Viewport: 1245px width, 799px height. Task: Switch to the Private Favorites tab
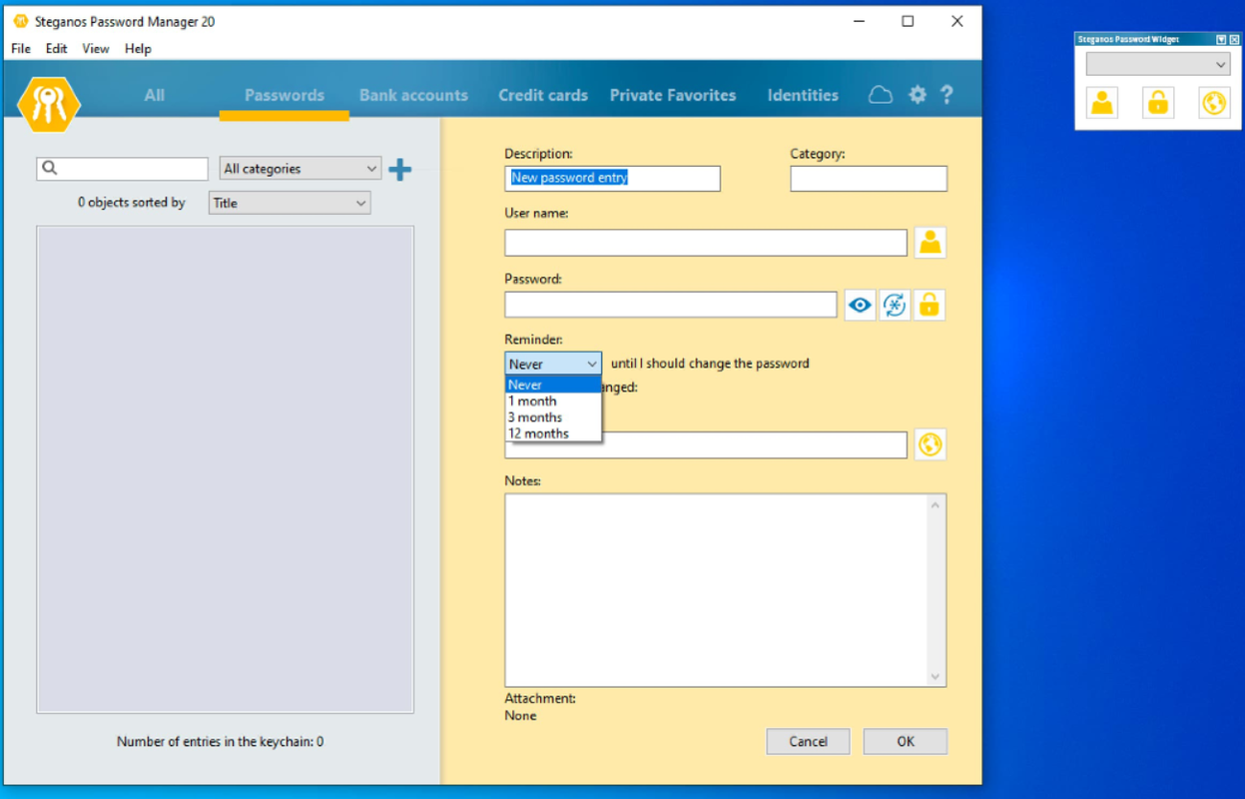click(673, 95)
